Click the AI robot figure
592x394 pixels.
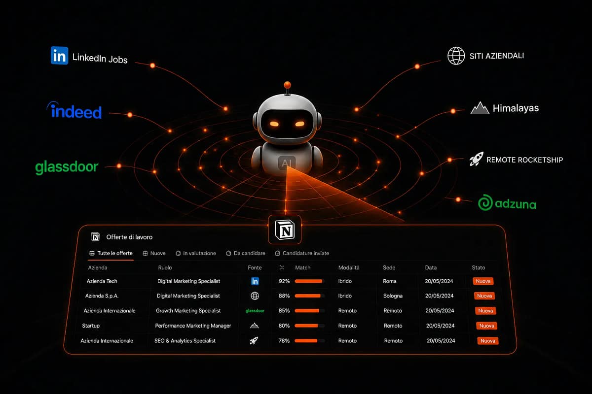[x=287, y=129]
